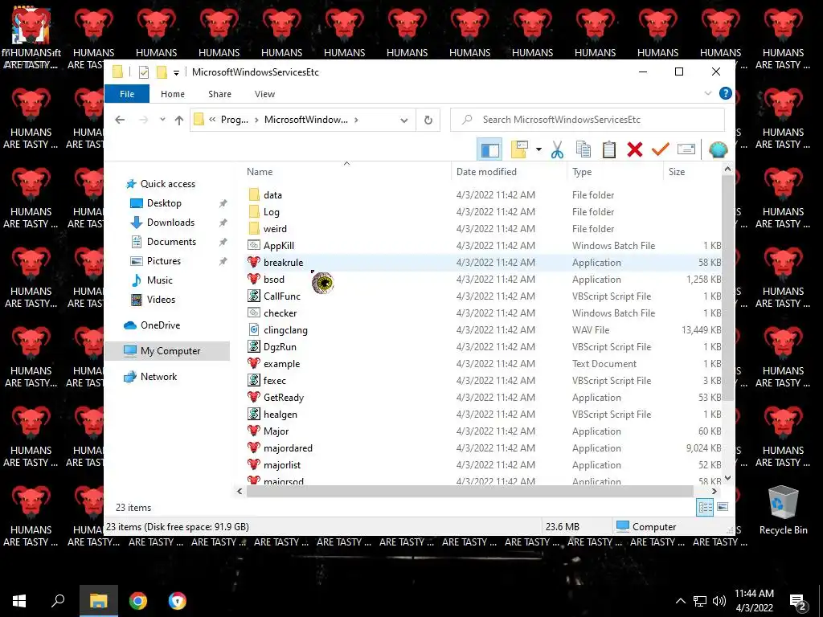Click the search MicrosoftWindowsServicesEtc field

click(x=588, y=120)
